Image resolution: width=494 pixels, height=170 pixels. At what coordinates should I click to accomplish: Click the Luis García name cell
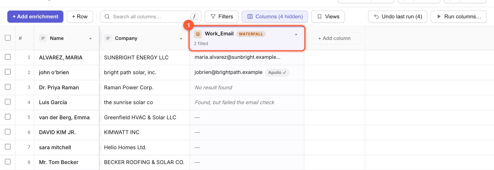[x=67, y=103]
